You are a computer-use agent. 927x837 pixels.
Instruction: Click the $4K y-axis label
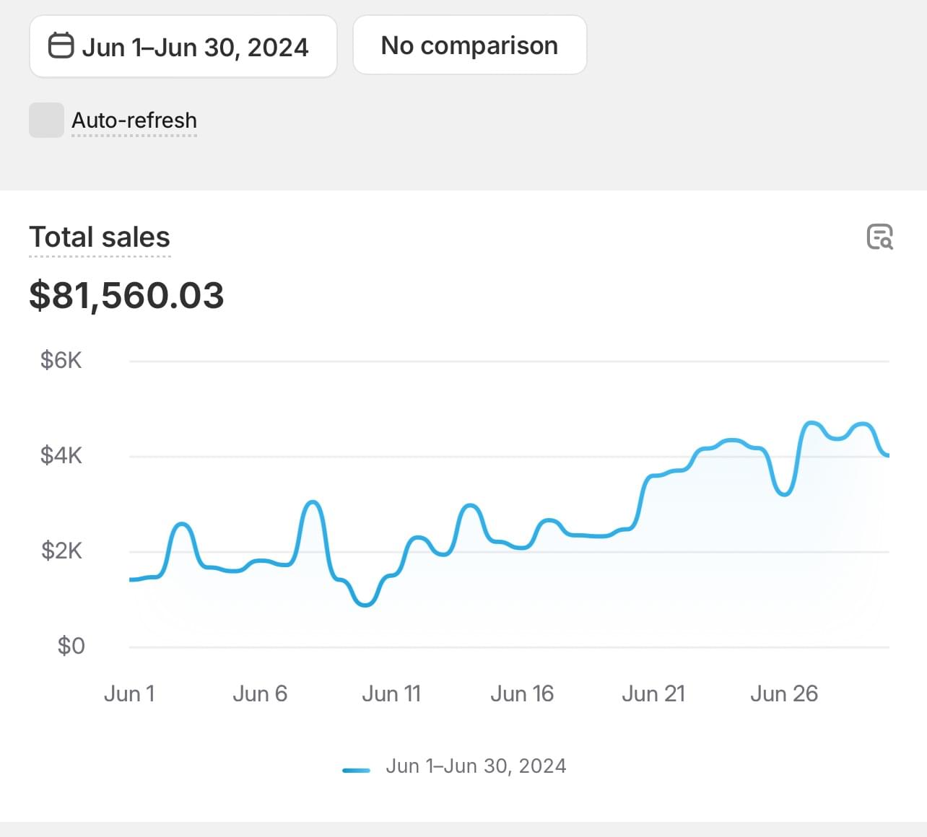(61, 455)
